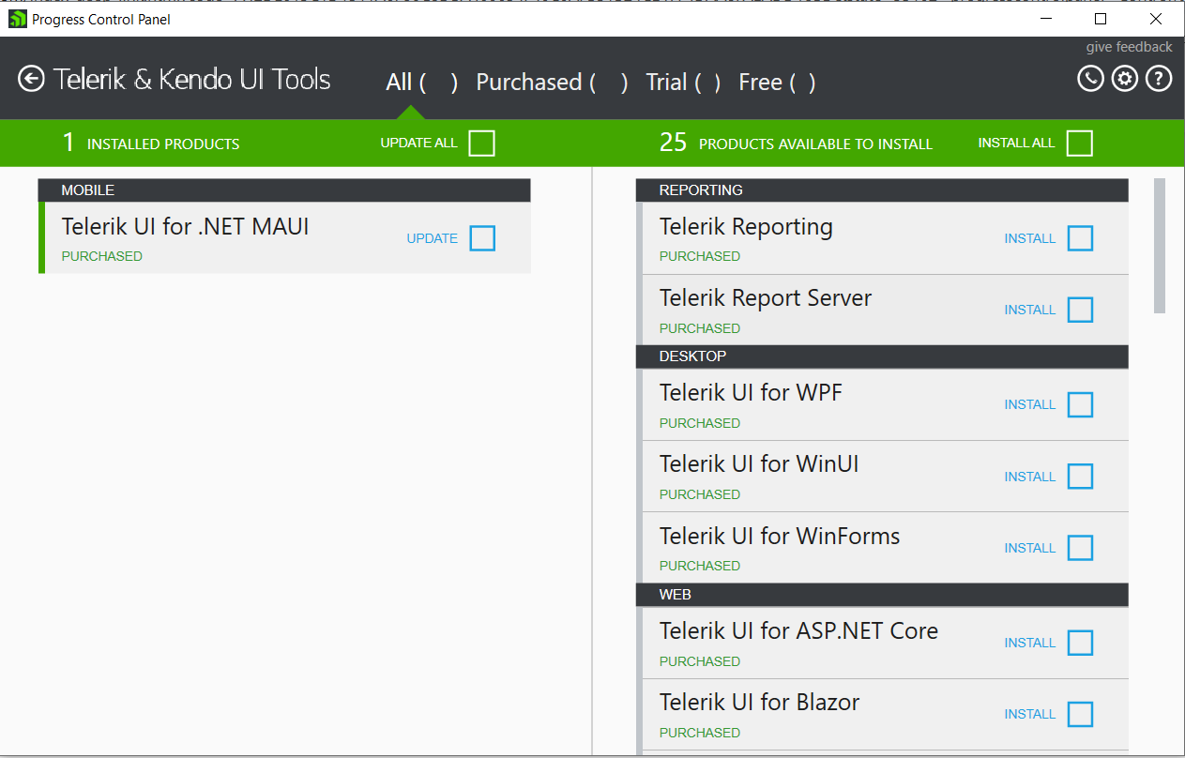Select the All products tab
The image size is (1185, 758).
[x=399, y=82]
